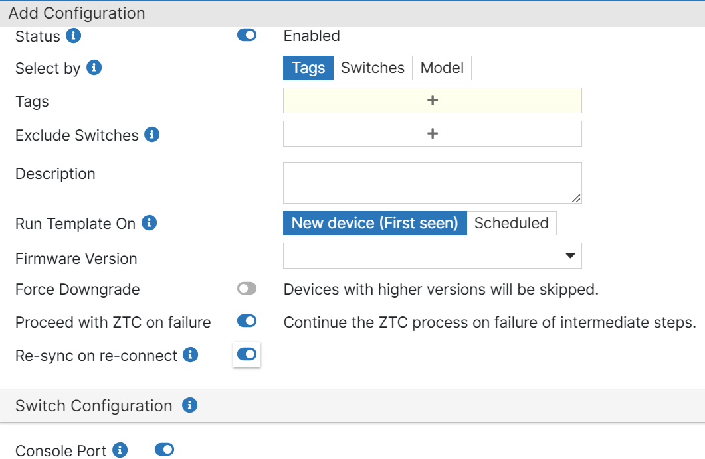Click the plus icon in the Tags field

pyautogui.click(x=432, y=100)
